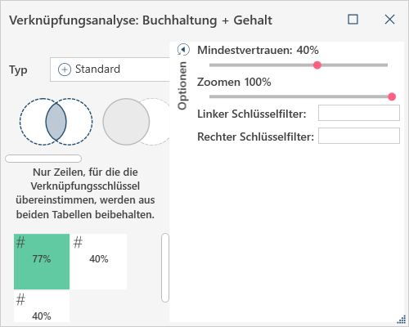
Task: Click the Zoomen 100% label
Action: click(234, 82)
